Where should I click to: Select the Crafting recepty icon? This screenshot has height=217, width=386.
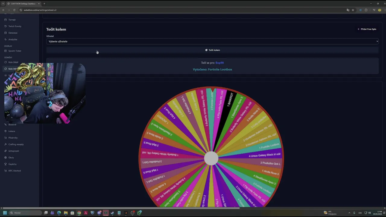5,144
